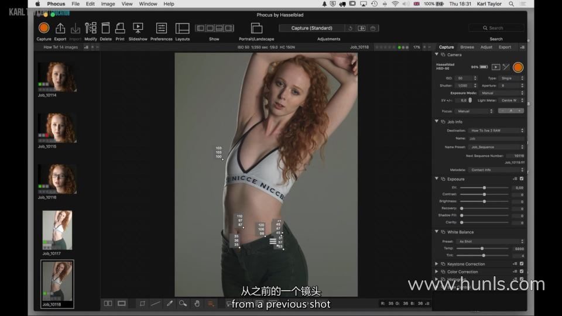Open the panel options menu icon beside Export tab
This screenshot has width=562, height=316.
[522, 47]
